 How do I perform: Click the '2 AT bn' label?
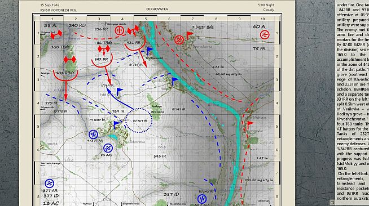click(x=218, y=67)
